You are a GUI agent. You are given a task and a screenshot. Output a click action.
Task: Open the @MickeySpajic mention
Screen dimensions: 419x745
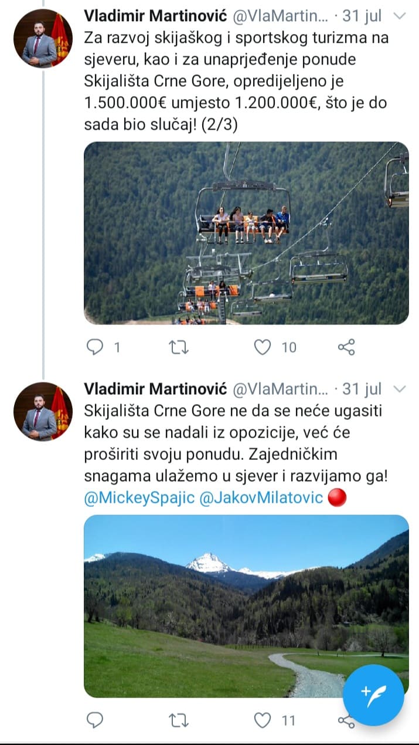[139, 498]
